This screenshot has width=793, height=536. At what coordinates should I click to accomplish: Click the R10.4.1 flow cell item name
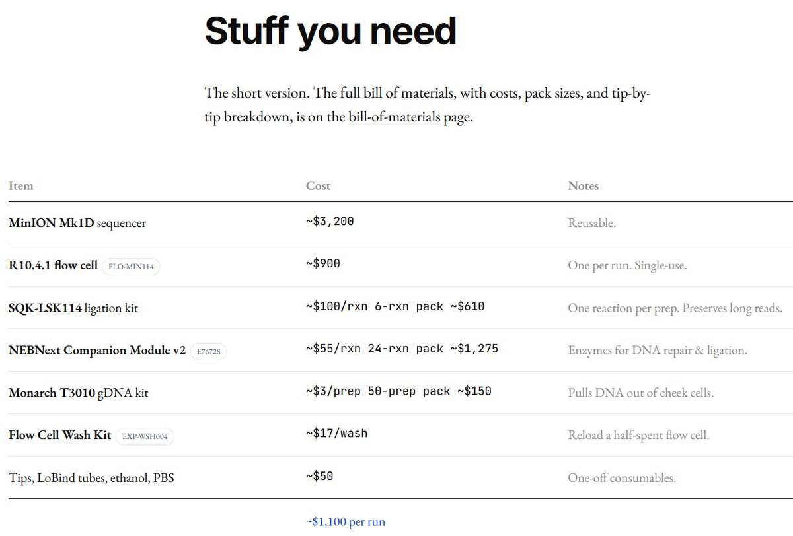click(x=53, y=265)
